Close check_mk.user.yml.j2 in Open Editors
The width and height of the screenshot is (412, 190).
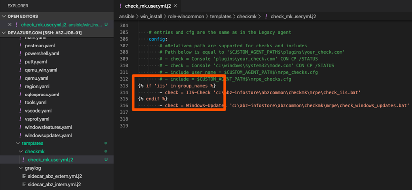(10, 25)
